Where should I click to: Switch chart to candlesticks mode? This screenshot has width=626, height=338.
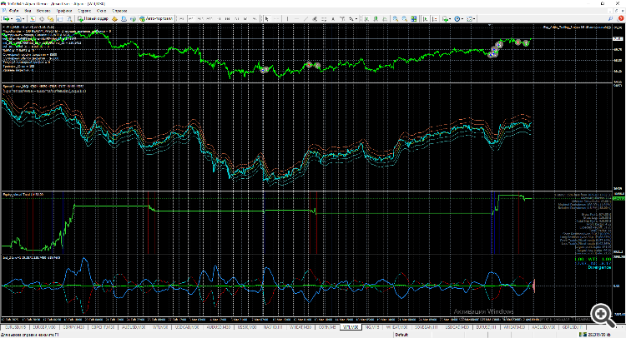[x=376, y=18]
